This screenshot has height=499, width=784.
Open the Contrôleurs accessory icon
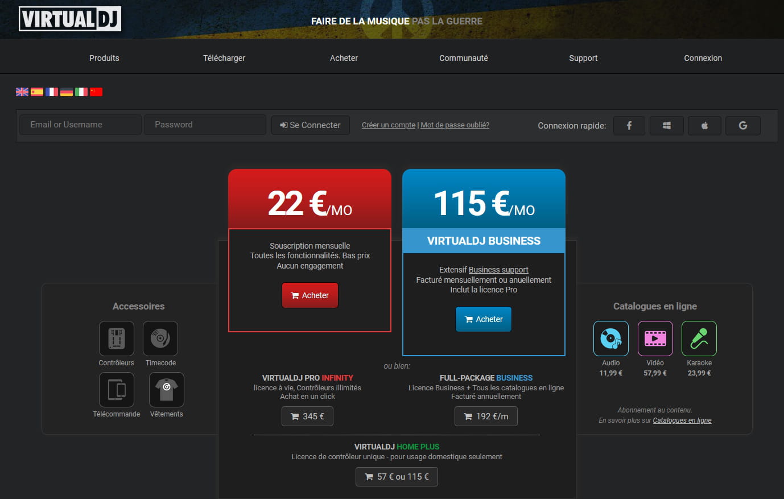(x=117, y=339)
